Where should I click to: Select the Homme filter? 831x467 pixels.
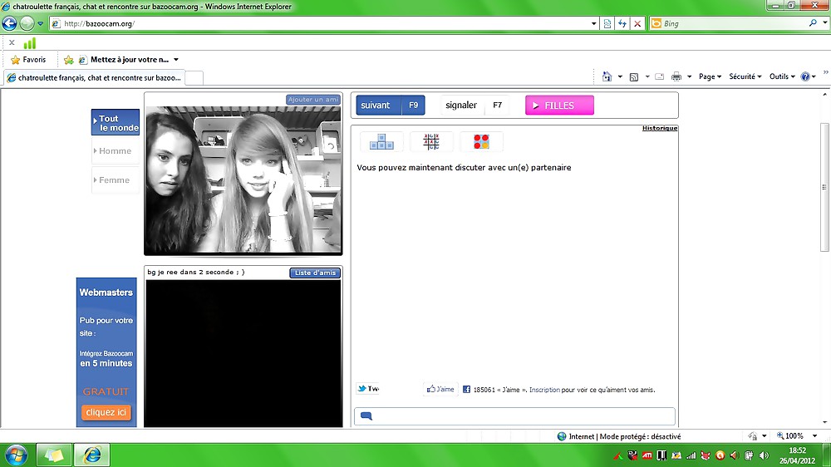click(x=116, y=151)
